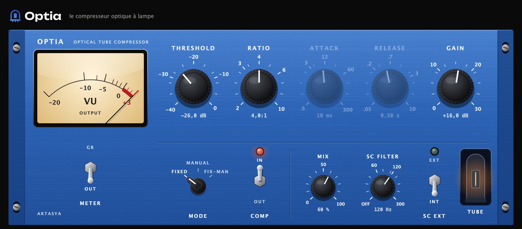Click the red COMP IN indicator LED

pyautogui.click(x=260, y=152)
